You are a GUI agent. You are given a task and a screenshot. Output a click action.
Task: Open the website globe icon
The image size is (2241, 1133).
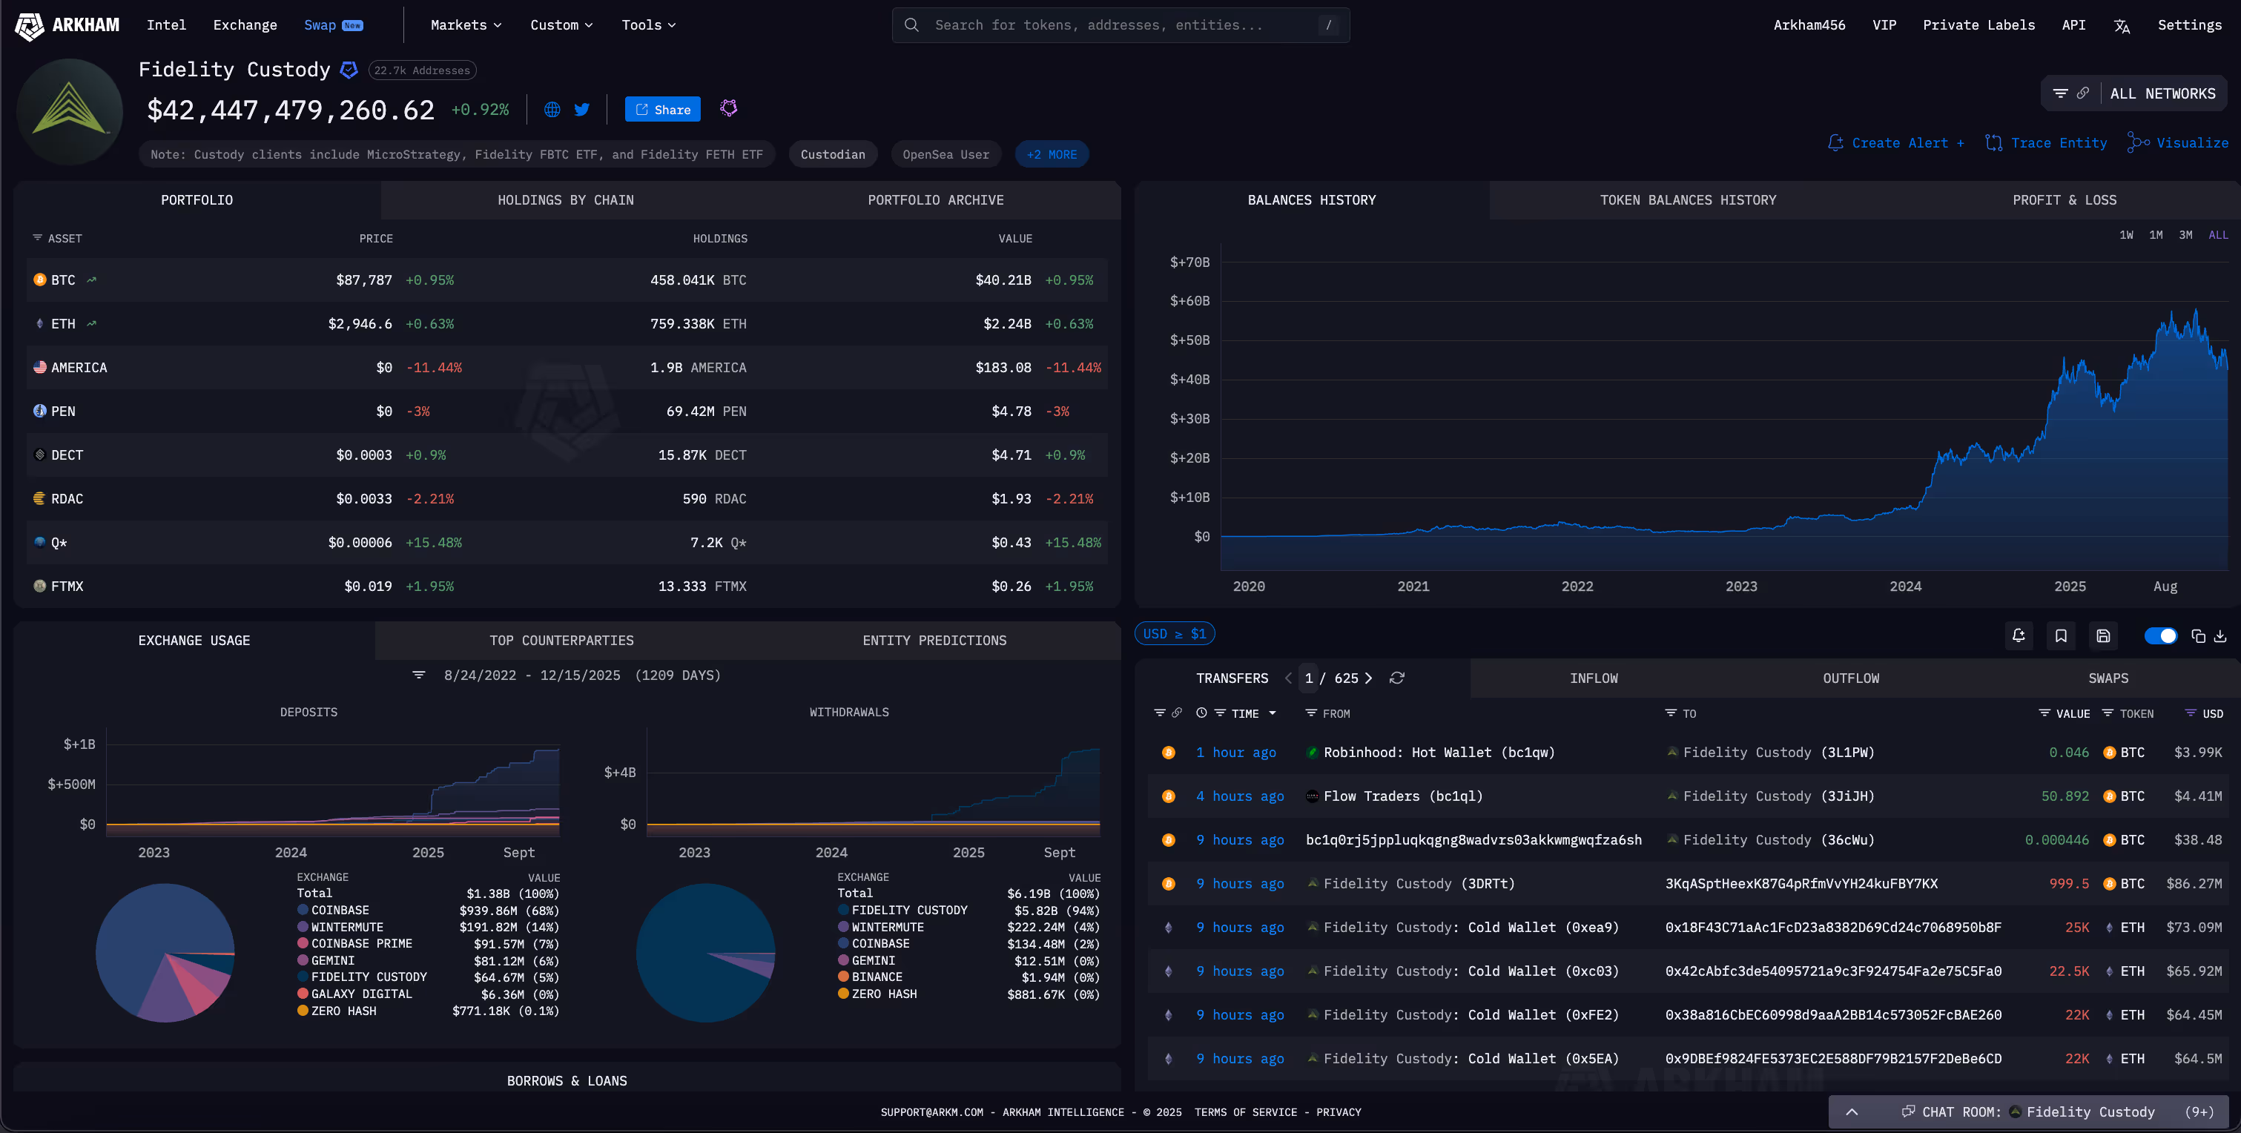click(552, 110)
